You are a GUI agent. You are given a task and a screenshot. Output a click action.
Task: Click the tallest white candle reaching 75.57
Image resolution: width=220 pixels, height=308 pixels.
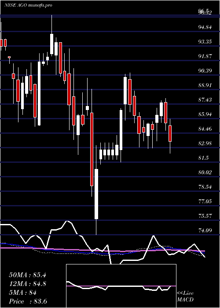[96, 194]
